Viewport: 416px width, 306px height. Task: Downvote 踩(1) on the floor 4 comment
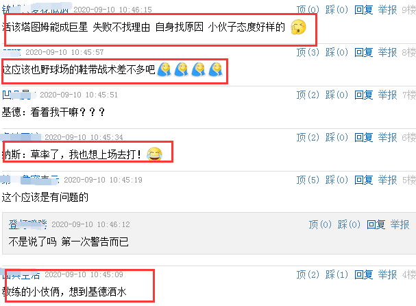pos(337,274)
